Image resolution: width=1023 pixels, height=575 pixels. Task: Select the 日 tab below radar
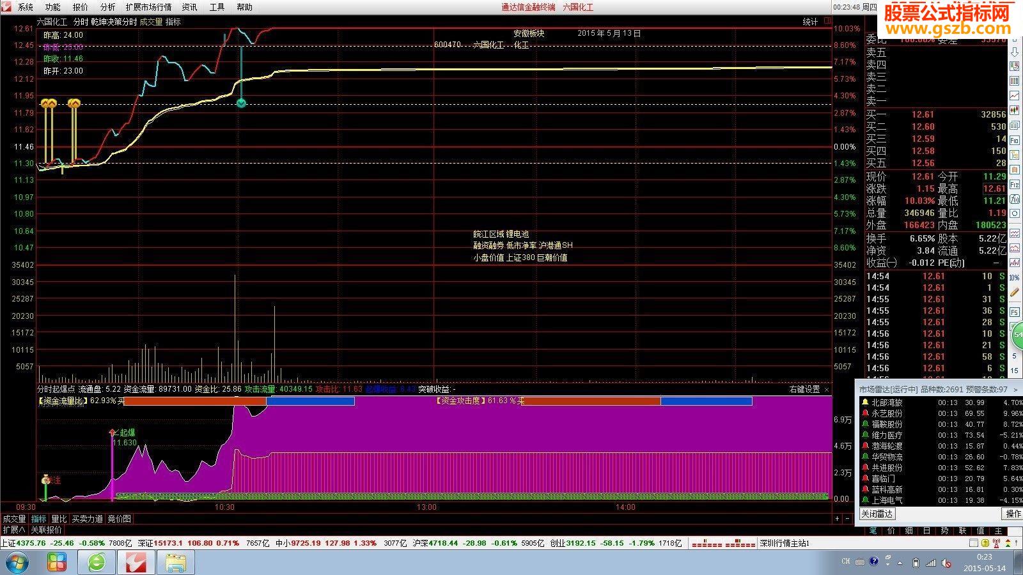(926, 530)
